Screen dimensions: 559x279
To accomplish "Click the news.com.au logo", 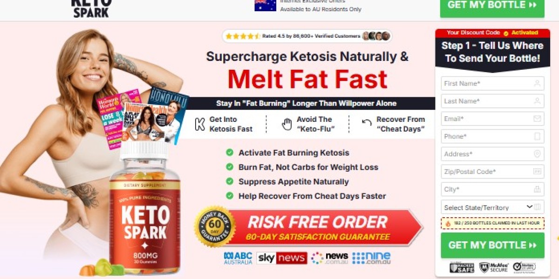I will pyautogui.click(x=330, y=258).
